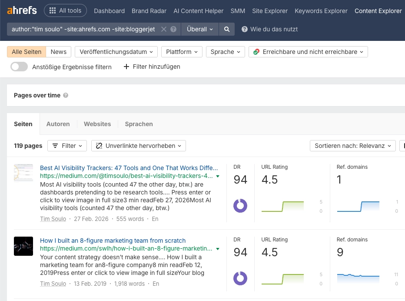The image size is (405, 301).
Task: Switch to the Websites tab
Action: click(97, 124)
